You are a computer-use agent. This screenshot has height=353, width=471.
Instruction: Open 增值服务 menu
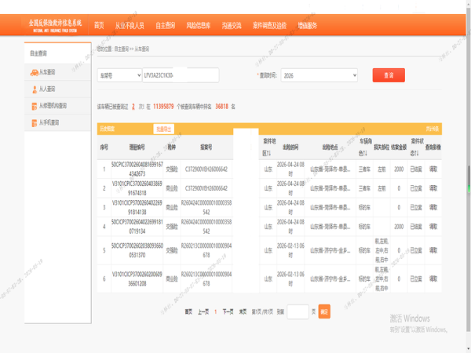coord(307,26)
